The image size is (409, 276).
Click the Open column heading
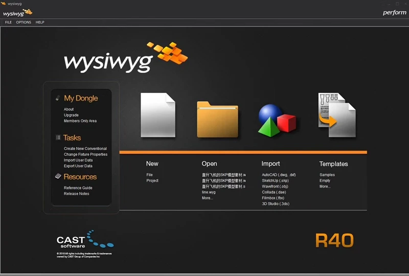tap(209, 164)
